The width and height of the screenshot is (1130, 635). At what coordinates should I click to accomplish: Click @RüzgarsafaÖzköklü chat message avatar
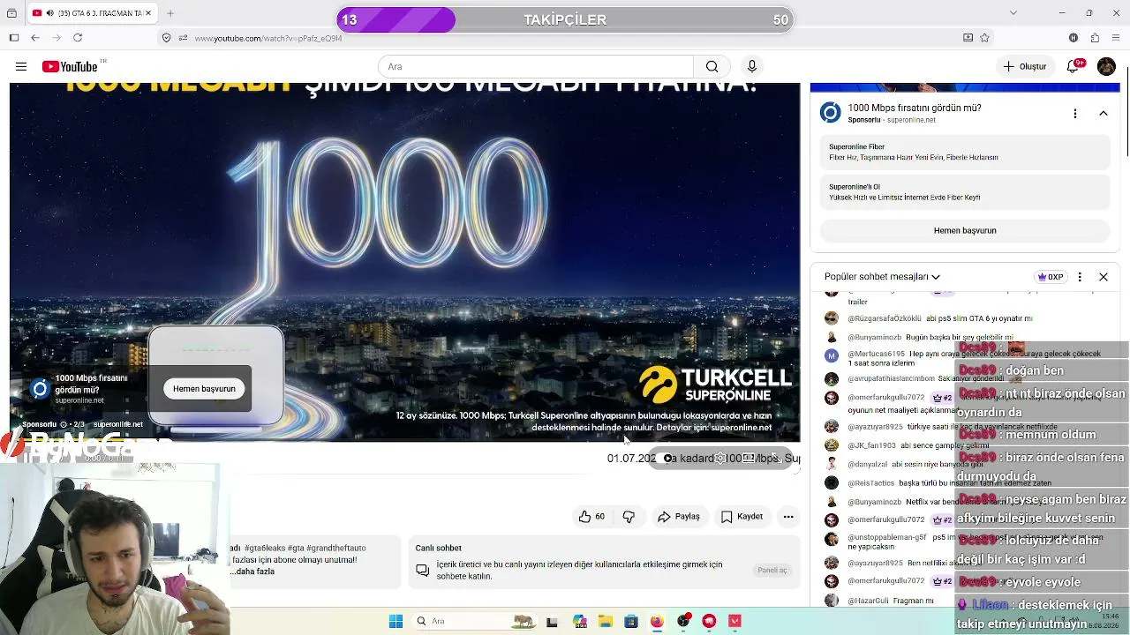[x=832, y=318]
